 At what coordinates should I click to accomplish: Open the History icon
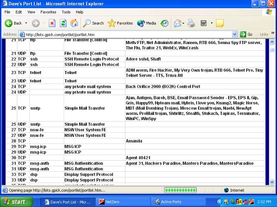(165, 23)
